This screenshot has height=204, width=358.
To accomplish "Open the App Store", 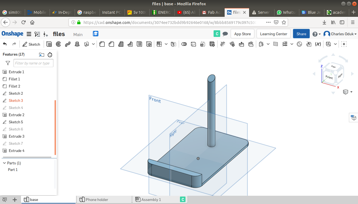I will [243, 34].
